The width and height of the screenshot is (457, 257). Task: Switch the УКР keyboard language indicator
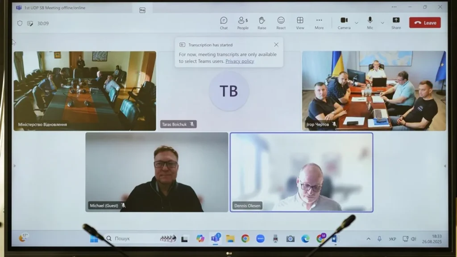[x=392, y=239]
